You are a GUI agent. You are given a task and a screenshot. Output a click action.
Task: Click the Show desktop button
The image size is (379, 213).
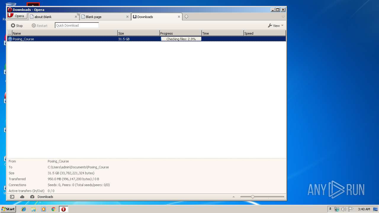(376, 209)
